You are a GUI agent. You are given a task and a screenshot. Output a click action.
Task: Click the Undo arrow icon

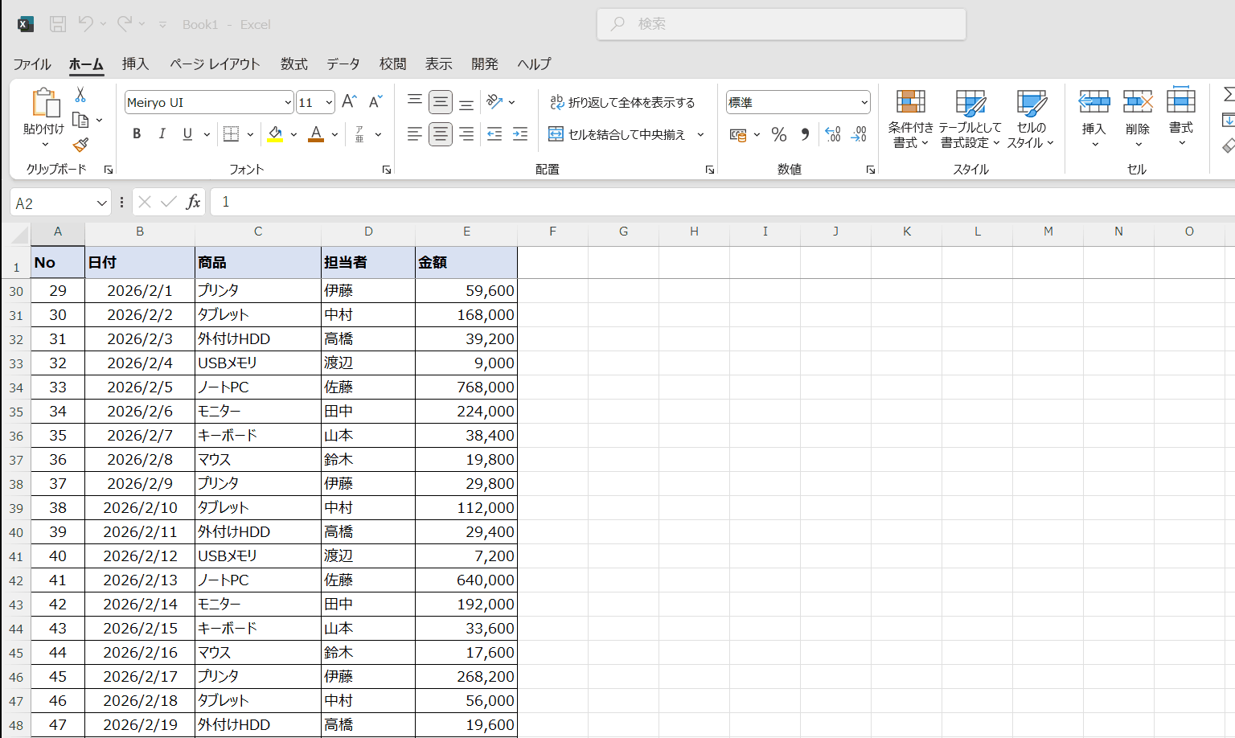coord(85,24)
